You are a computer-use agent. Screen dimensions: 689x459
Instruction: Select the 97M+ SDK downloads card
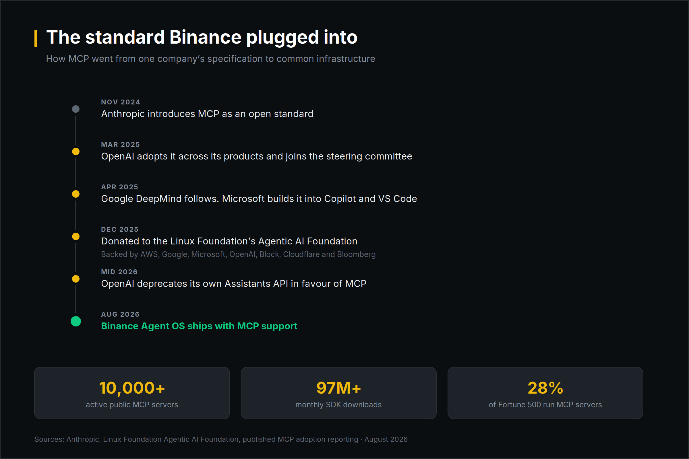click(x=339, y=393)
